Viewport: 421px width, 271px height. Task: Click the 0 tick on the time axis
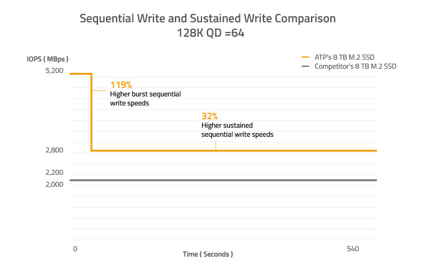point(75,249)
